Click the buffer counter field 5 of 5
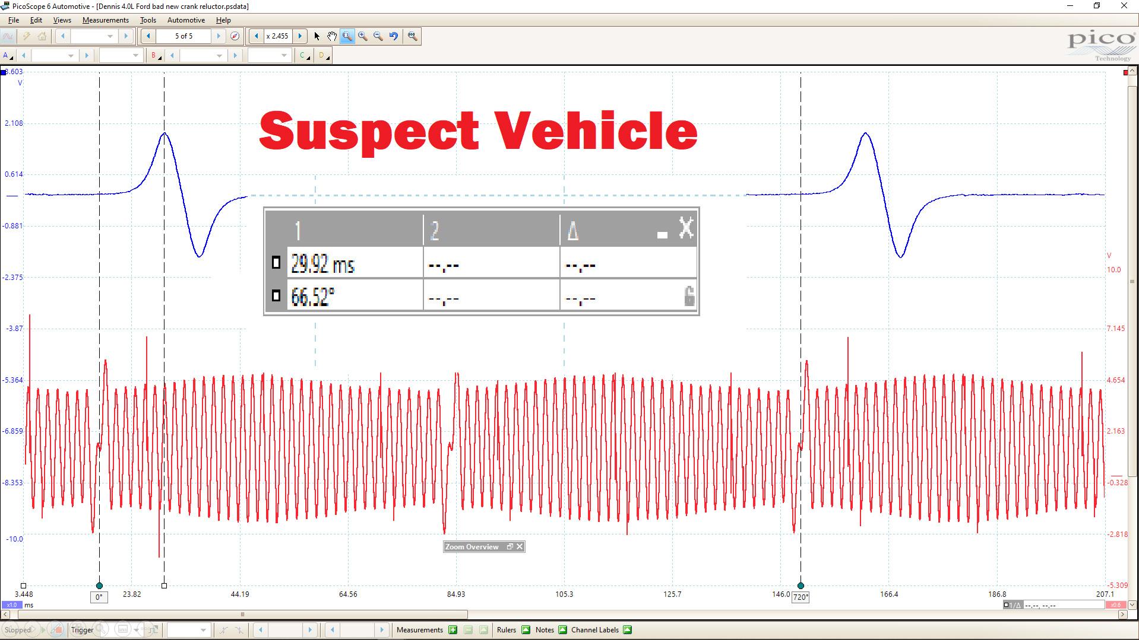The image size is (1139, 640). [x=183, y=36]
